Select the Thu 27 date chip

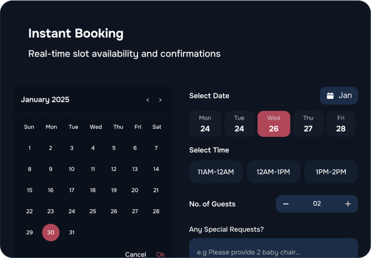coord(308,124)
